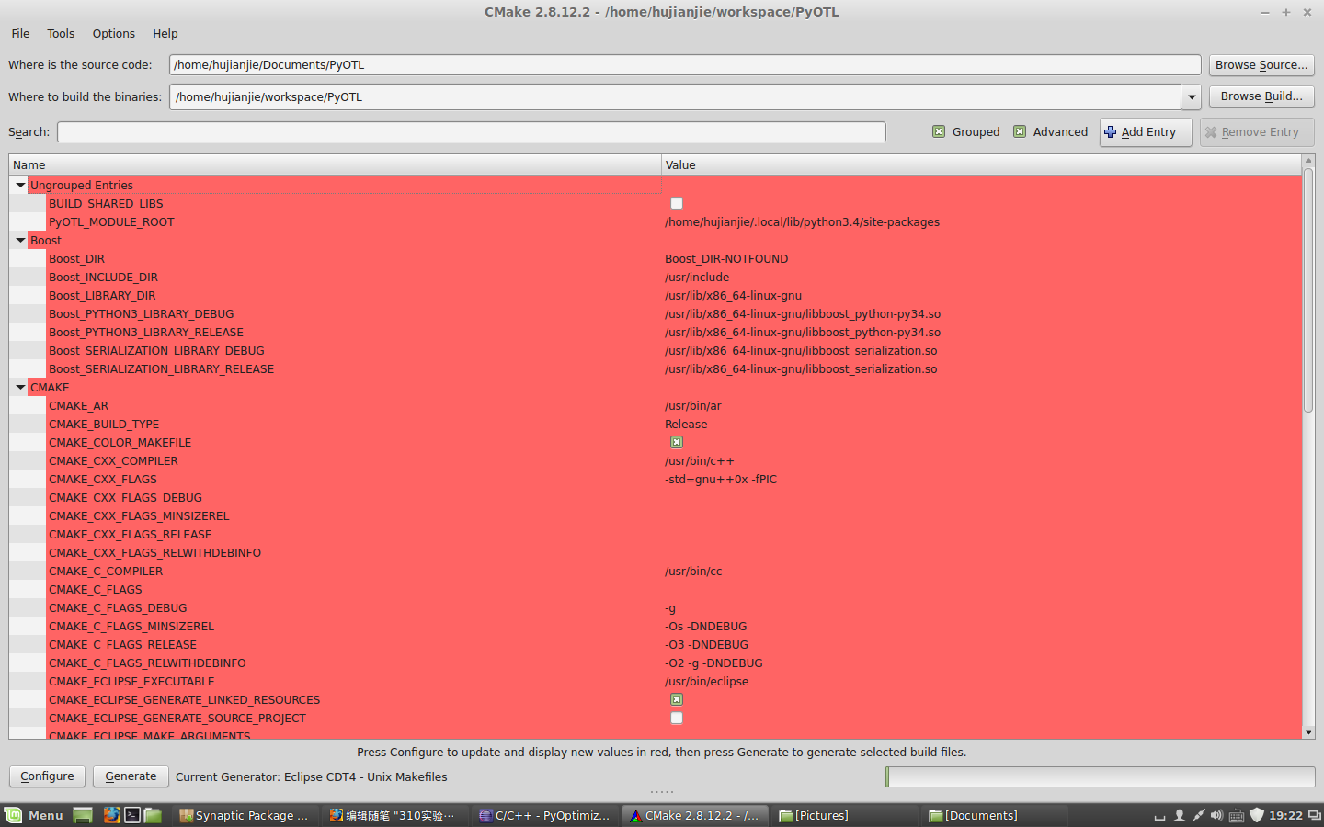Focus the Search input field
This screenshot has height=827, width=1324.
(x=472, y=132)
